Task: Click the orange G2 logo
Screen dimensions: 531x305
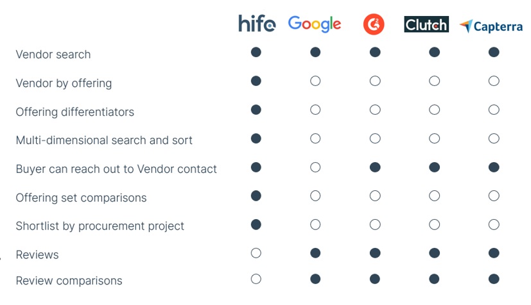Action: pos(374,25)
